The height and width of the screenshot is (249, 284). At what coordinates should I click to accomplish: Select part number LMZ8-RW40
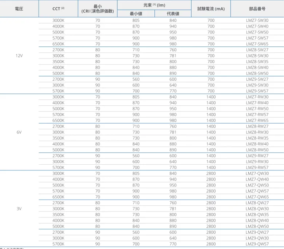tap(257, 144)
